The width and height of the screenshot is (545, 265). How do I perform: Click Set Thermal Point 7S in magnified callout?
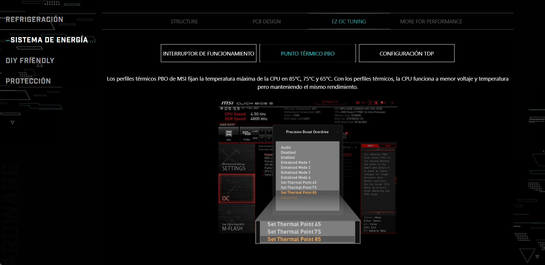pyautogui.click(x=294, y=232)
